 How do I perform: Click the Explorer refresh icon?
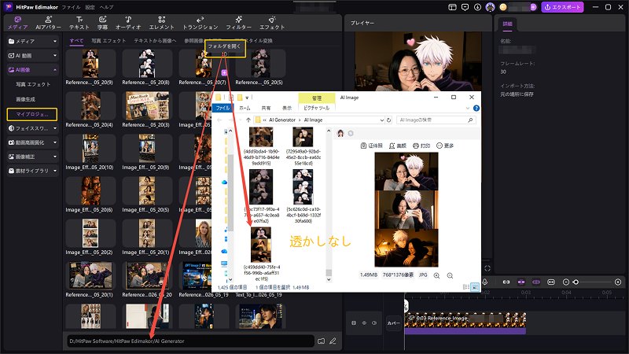tap(388, 120)
